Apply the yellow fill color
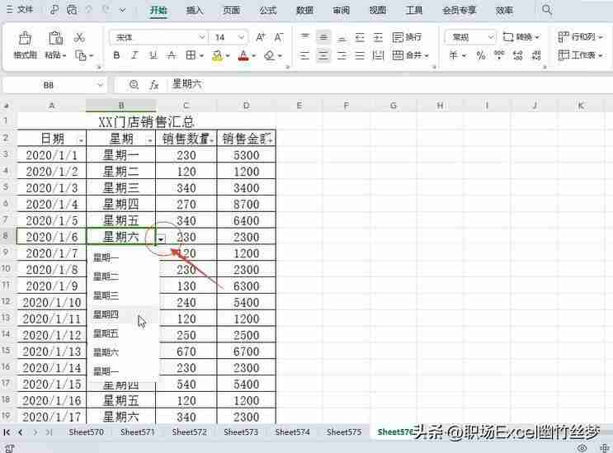 coord(217,56)
